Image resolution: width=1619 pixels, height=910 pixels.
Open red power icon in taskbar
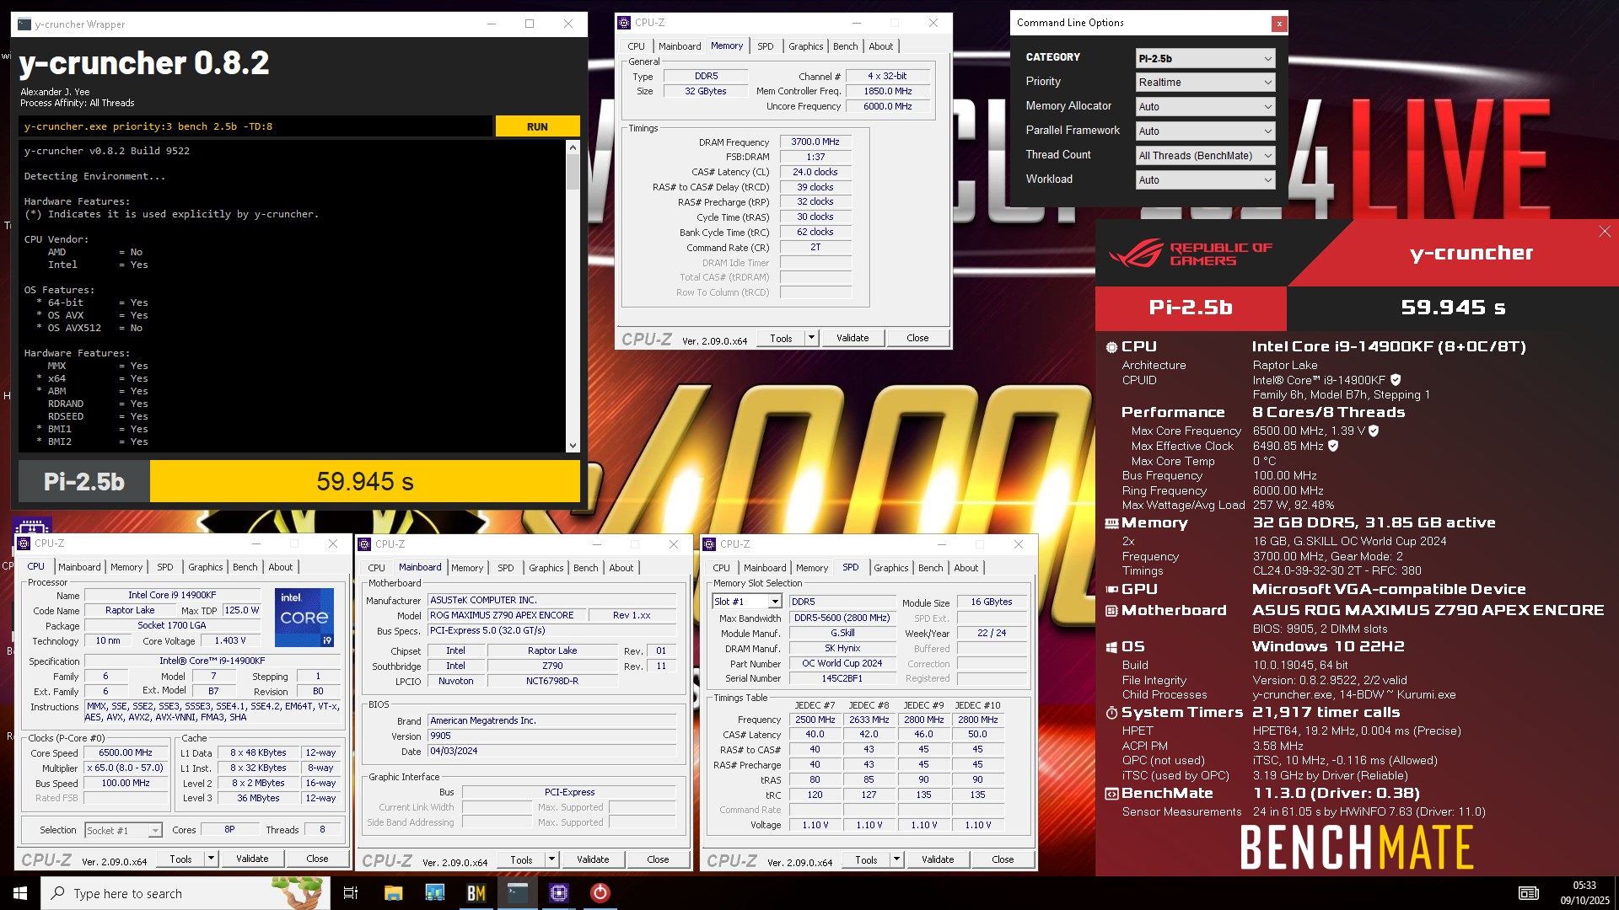pyautogui.click(x=600, y=893)
